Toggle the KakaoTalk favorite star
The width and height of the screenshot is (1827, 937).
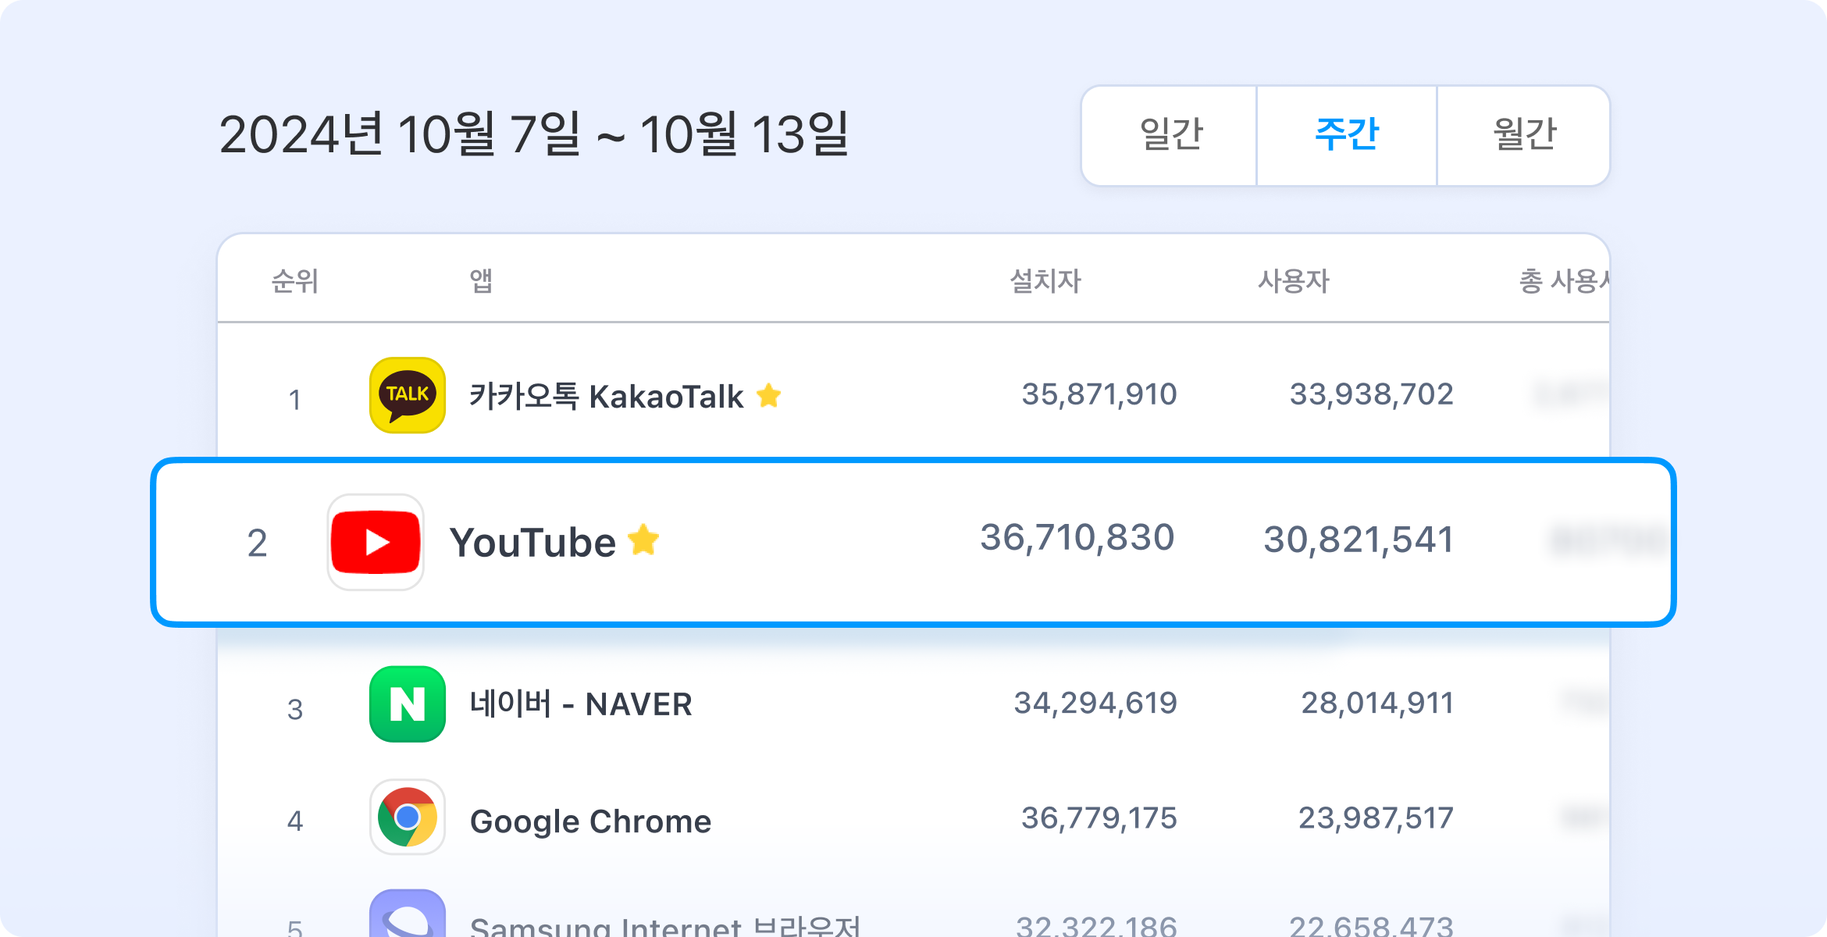pyautogui.click(x=769, y=396)
